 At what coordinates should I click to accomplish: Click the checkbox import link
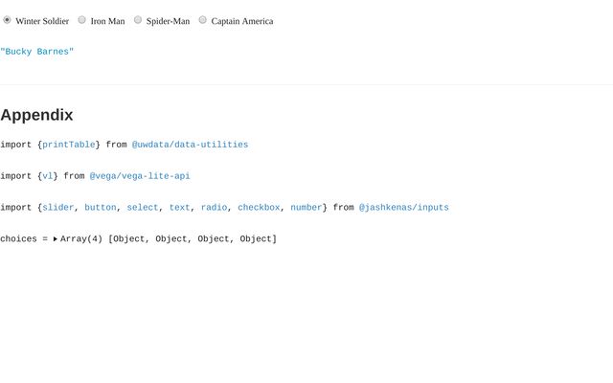259,208
